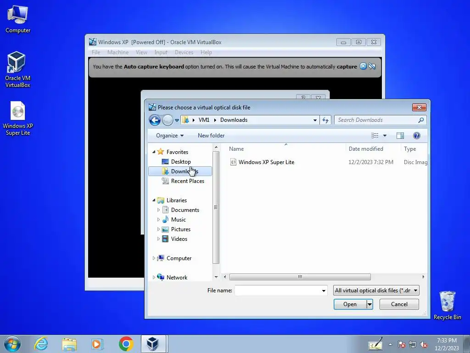
Task: Open the File name dropdown arrow
Action: coord(324,290)
